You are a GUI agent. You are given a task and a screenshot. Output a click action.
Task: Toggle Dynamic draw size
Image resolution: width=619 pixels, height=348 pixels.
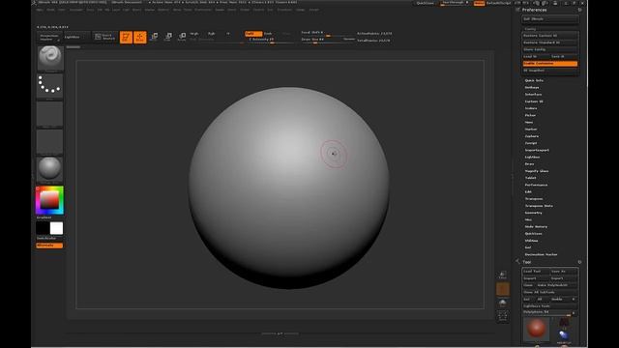click(348, 39)
